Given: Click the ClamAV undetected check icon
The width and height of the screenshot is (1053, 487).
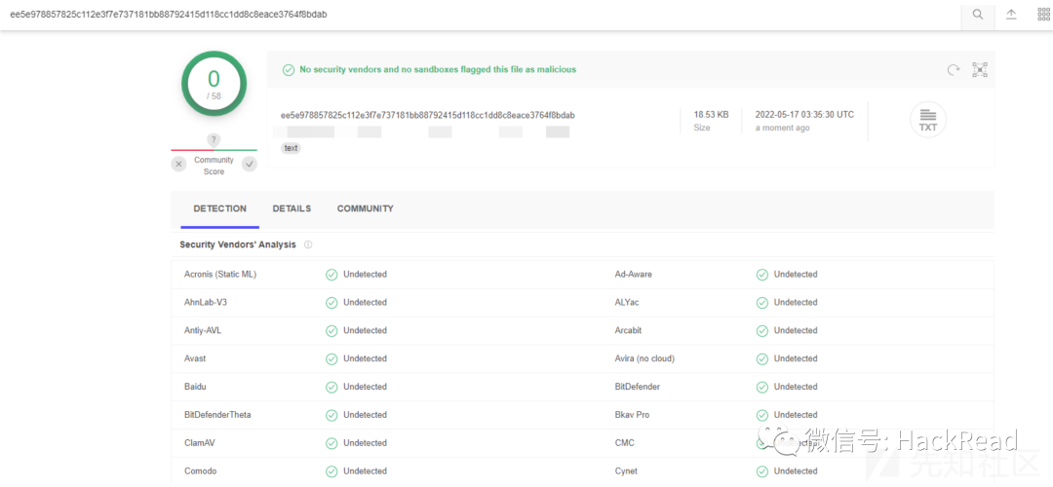Looking at the screenshot, I should [331, 443].
